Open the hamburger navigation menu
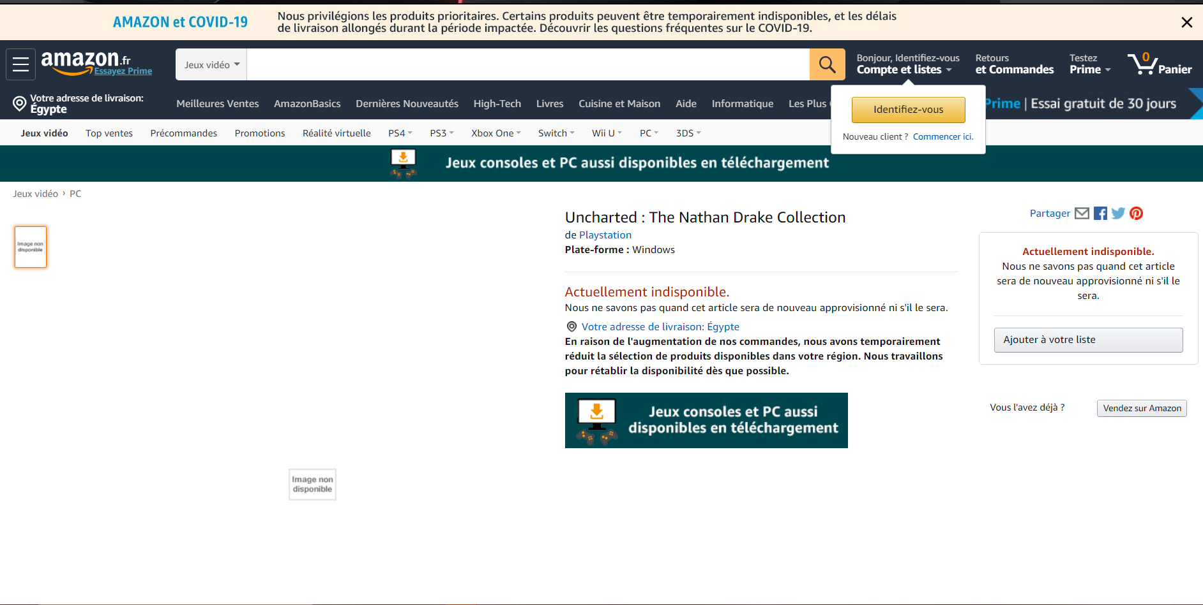This screenshot has height=605, width=1203. click(x=20, y=64)
